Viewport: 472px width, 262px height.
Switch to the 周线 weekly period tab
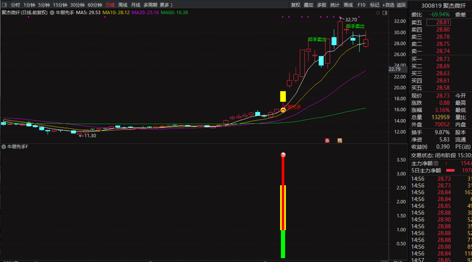tap(123, 5)
